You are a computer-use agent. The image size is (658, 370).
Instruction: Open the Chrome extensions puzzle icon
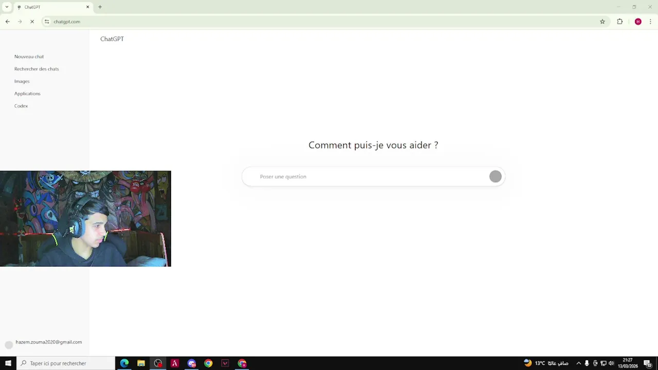pyautogui.click(x=620, y=22)
